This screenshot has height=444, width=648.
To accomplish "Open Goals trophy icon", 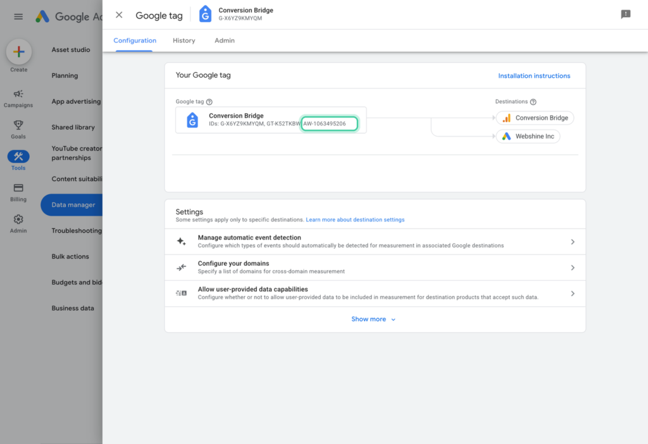I will click(x=18, y=125).
